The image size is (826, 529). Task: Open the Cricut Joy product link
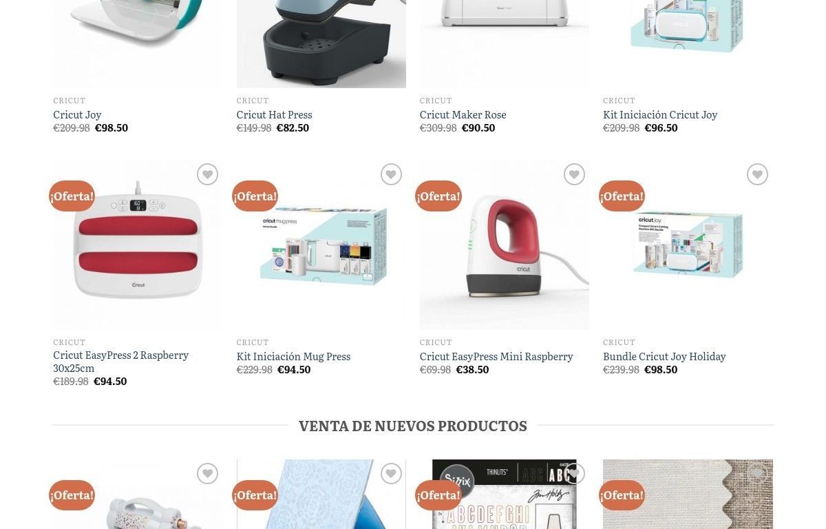(x=77, y=115)
